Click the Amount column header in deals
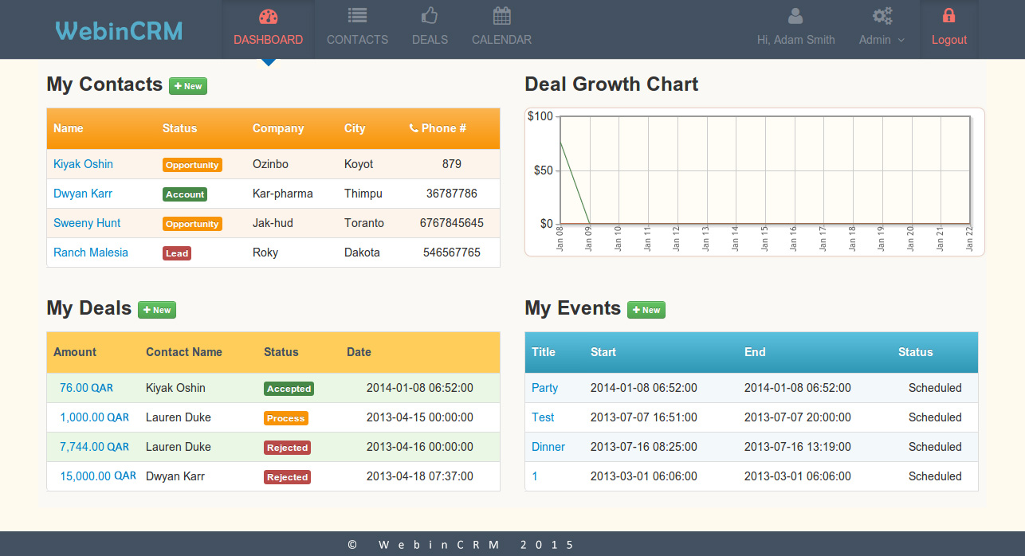 pos(75,352)
